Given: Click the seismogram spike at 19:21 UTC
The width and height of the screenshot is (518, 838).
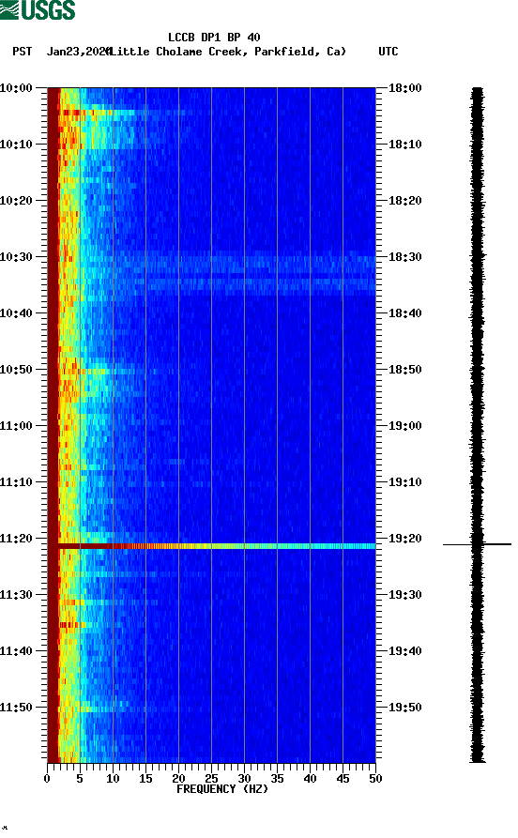Looking at the screenshot, I should (477, 544).
